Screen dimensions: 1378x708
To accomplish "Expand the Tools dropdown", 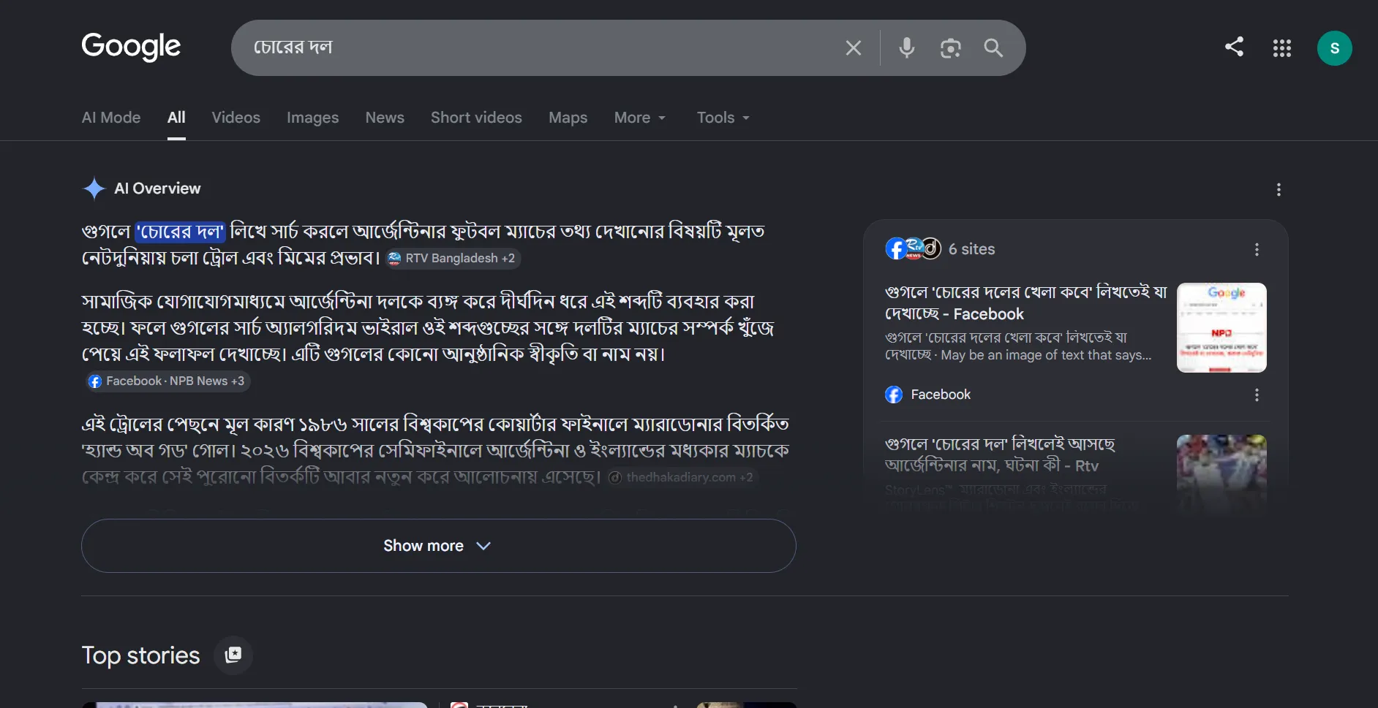I will pos(723,118).
